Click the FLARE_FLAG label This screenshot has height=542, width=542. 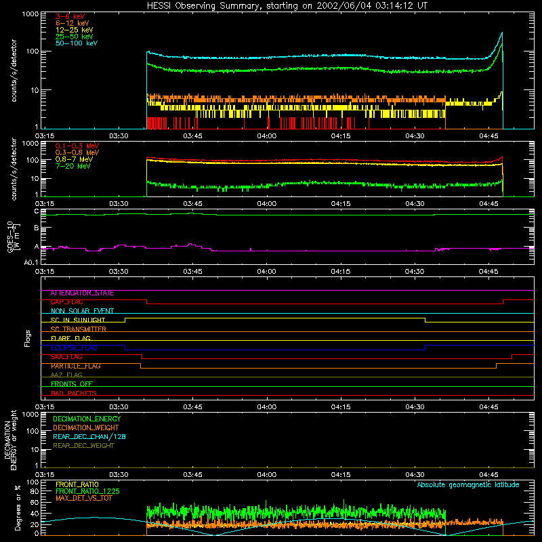point(70,338)
